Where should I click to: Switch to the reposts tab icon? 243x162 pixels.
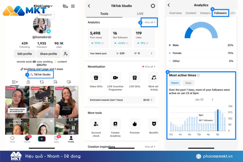pyautogui.click(x=42, y=82)
